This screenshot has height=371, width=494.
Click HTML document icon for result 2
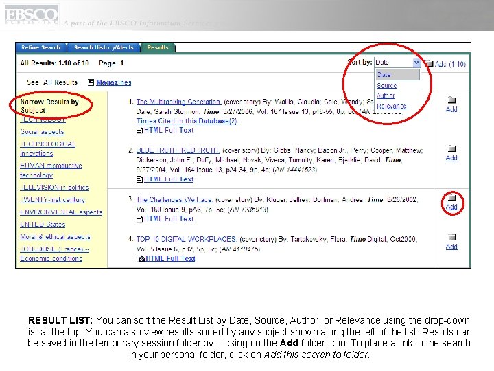click(x=139, y=179)
